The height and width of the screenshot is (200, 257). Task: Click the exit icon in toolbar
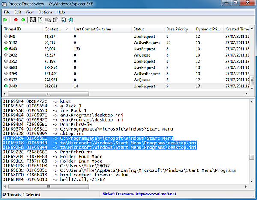pyautogui.click(x=71, y=20)
